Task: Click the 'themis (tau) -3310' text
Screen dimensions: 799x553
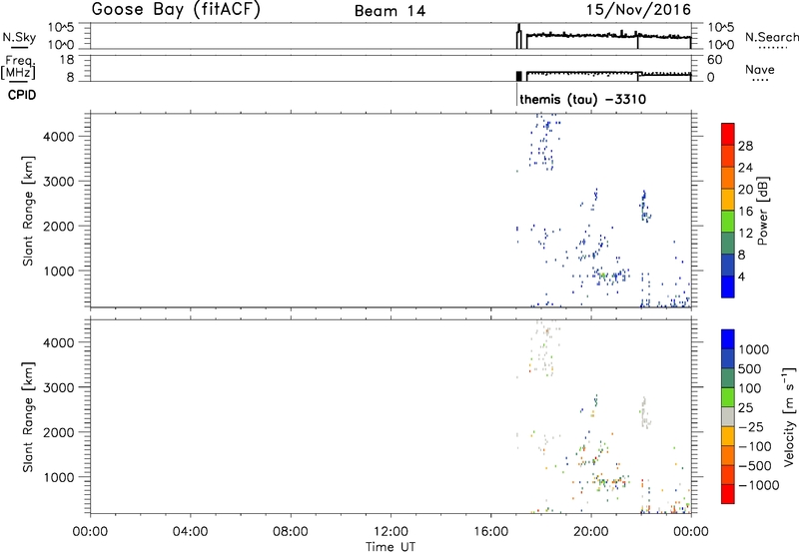Action: (x=583, y=99)
